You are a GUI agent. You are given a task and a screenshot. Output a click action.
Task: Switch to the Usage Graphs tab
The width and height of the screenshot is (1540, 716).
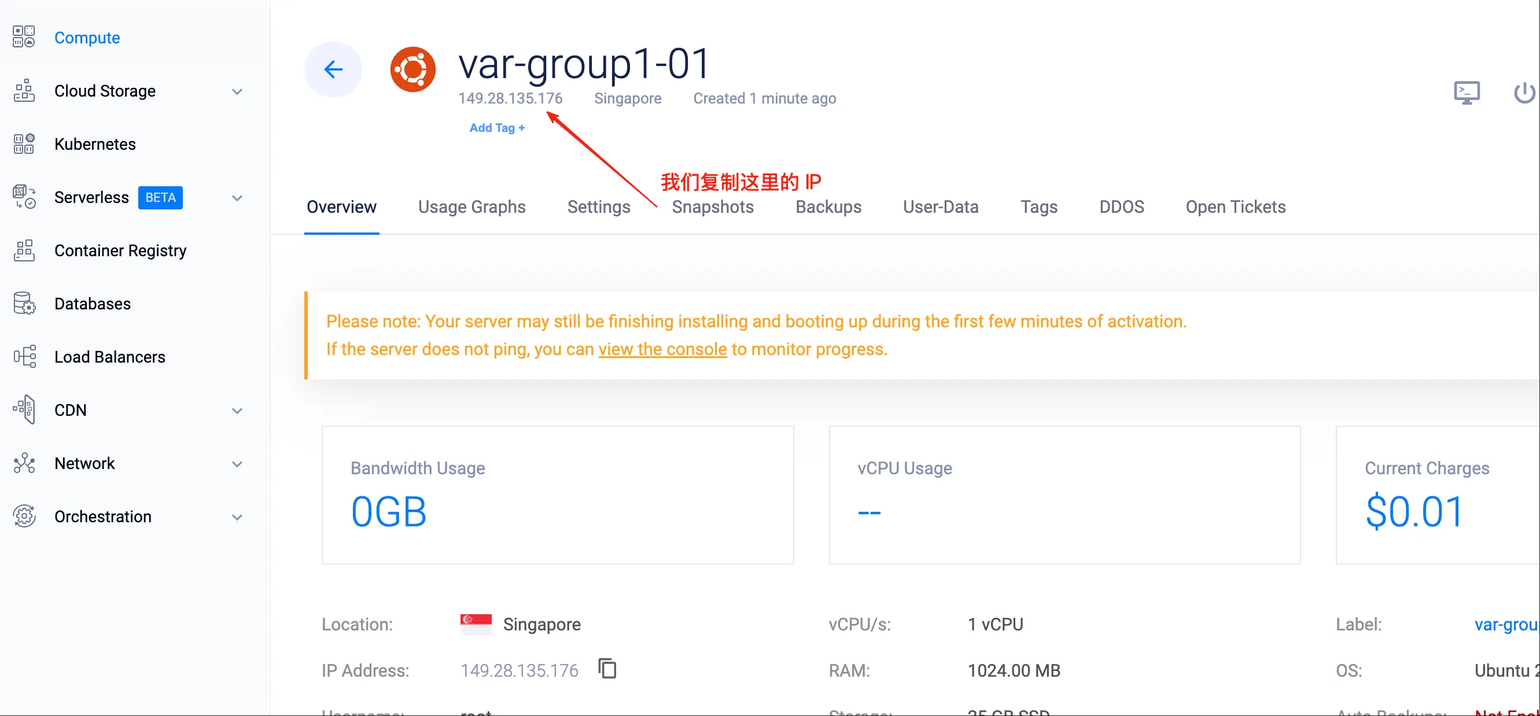(471, 207)
